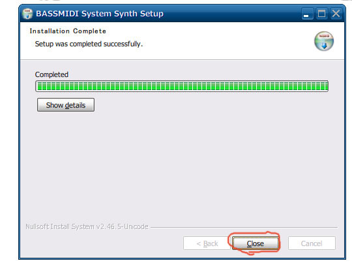Maximize the BASSMIDI Setup window
The height and width of the screenshot is (278, 352).
click(x=321, y=14)
